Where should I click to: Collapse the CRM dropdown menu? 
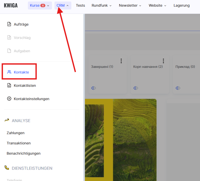[63, 5]
